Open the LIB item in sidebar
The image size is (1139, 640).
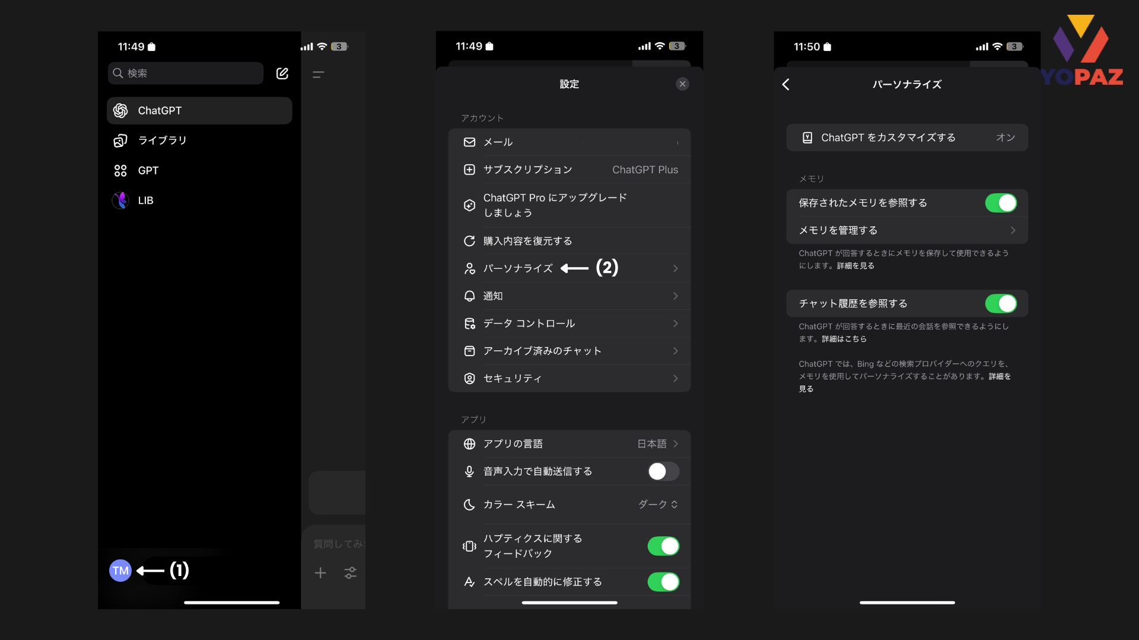[199, 200]
